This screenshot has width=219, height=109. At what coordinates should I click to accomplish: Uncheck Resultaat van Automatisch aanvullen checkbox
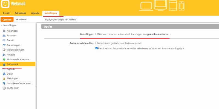click(x=97, y=48)
